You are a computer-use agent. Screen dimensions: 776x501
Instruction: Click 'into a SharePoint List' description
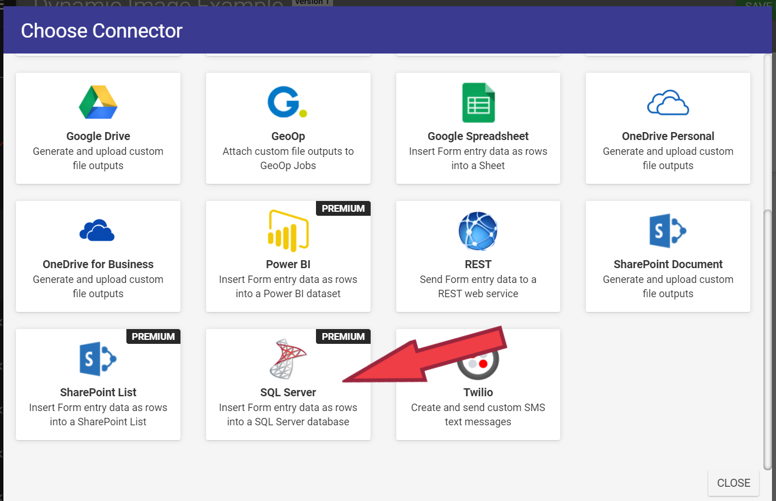(x=98, y=422)
